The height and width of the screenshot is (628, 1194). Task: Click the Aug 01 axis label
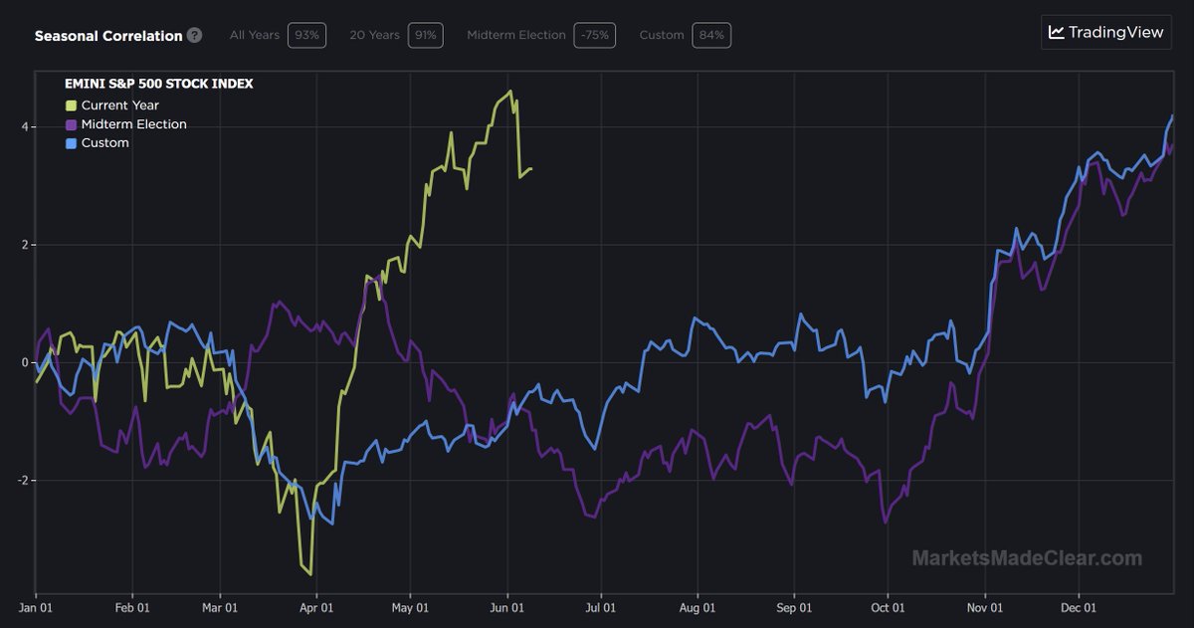[696, 607]
